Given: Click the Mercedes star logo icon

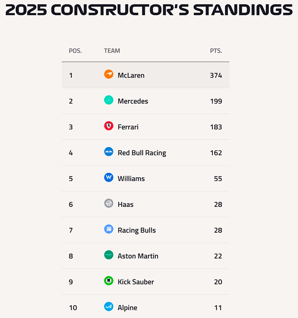Looking at the screenshot, I should [x=109, y=100].
